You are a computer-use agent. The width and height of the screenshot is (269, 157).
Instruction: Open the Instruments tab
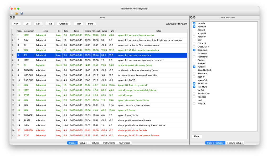point(109,143)
